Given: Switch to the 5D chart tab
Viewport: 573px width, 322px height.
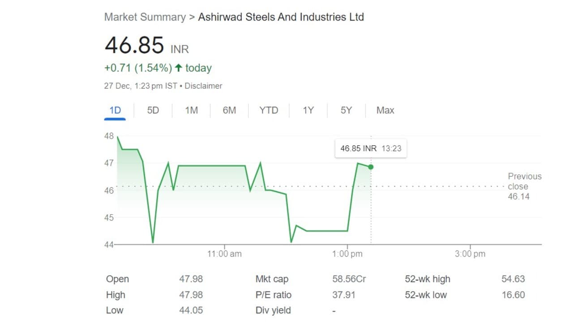Looking at the screenshot, I should 153,110.
